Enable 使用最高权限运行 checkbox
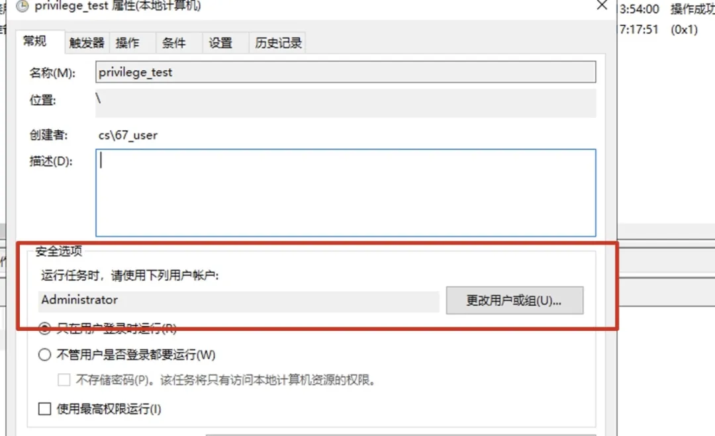 coord(44,409)
